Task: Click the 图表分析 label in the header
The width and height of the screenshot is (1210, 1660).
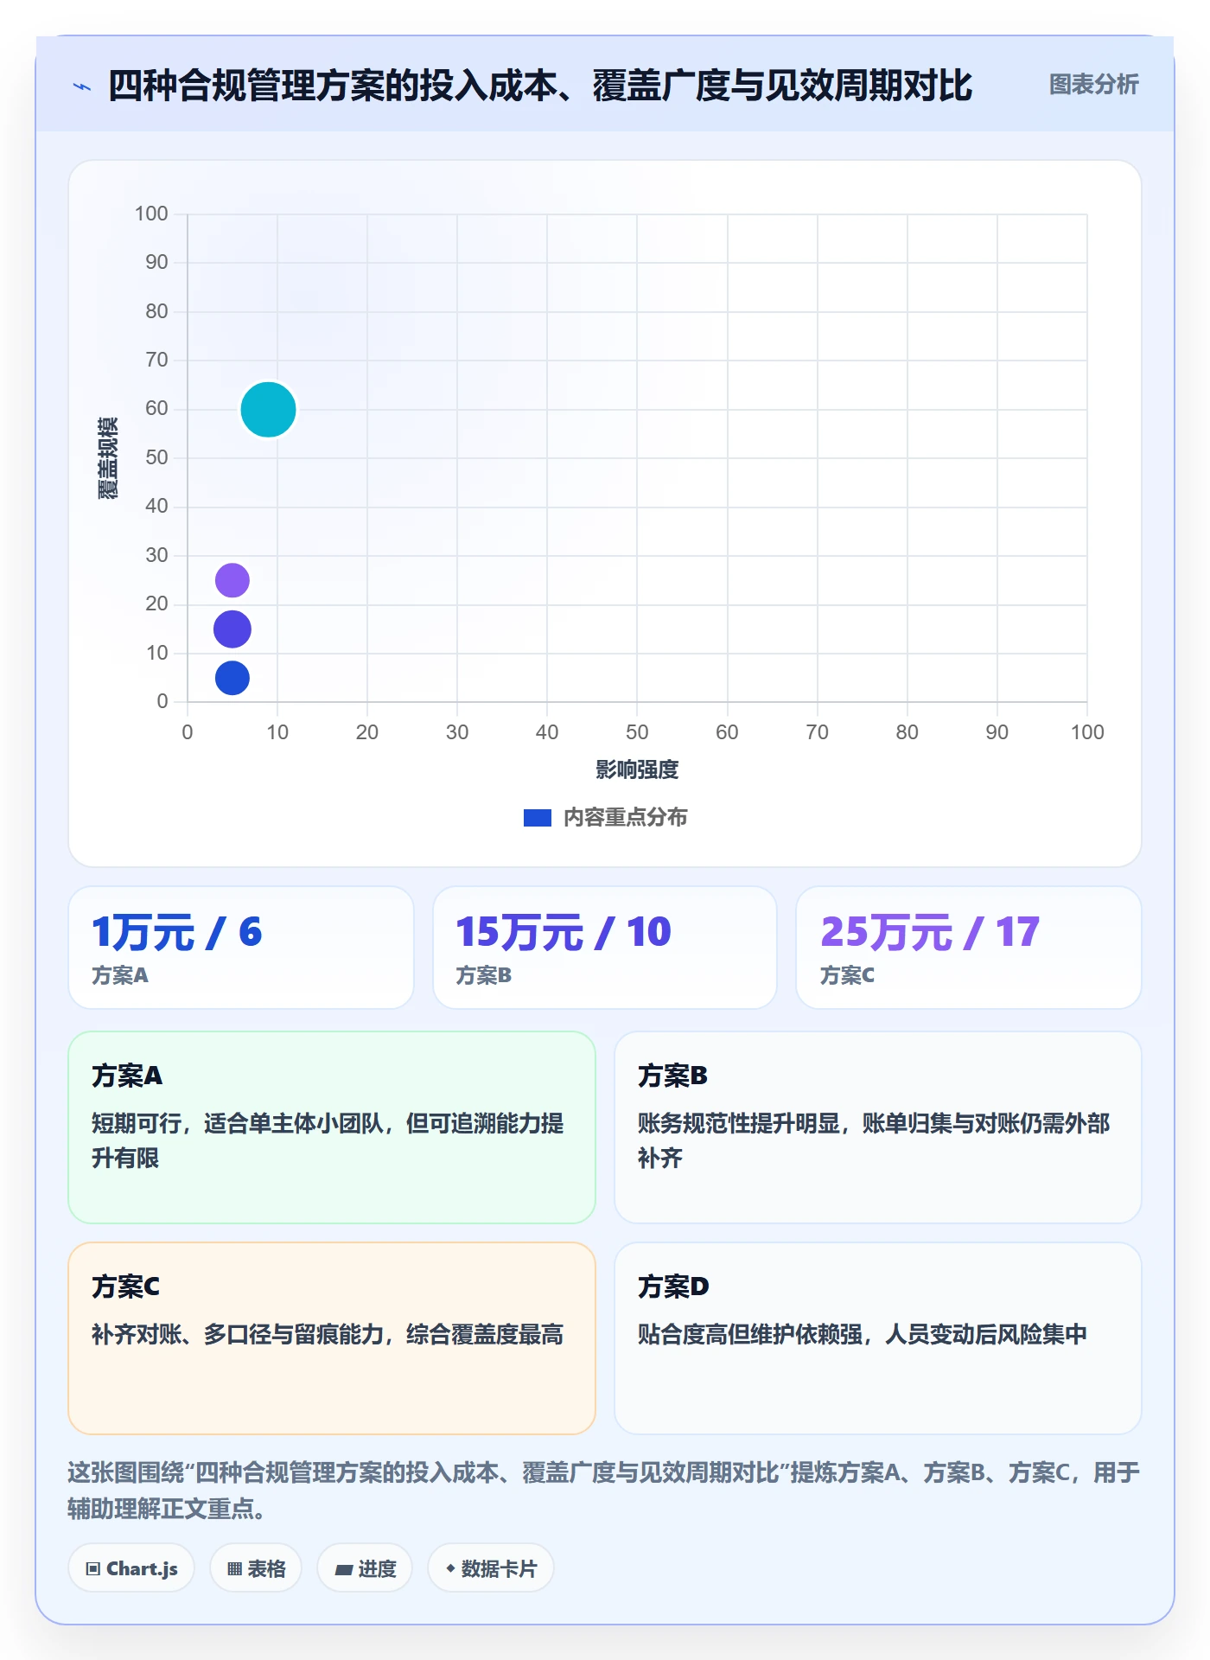Action: 1093,85
